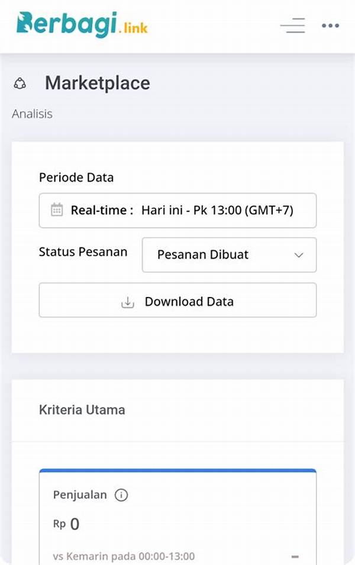Open the Pesanan Dibuat status dropdown
The height and width of the screenshot is (565, 355).
click(x=229, y=255)
